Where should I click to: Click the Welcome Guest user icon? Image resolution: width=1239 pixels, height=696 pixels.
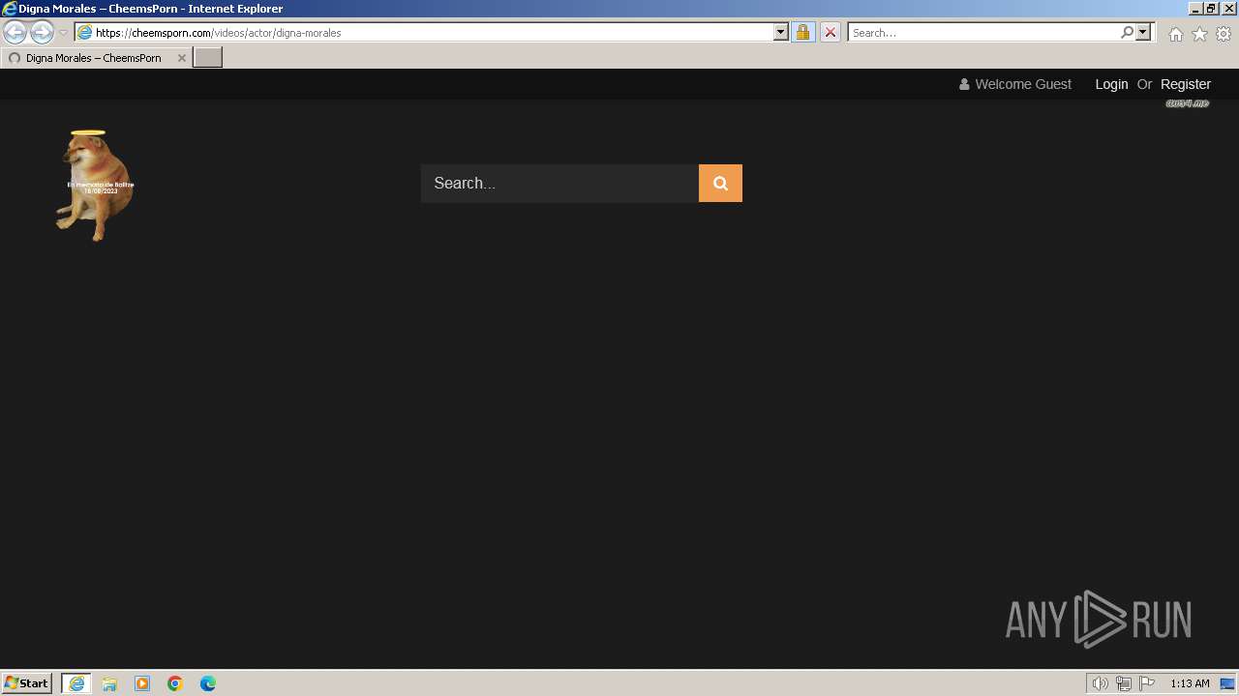point(964,84)
